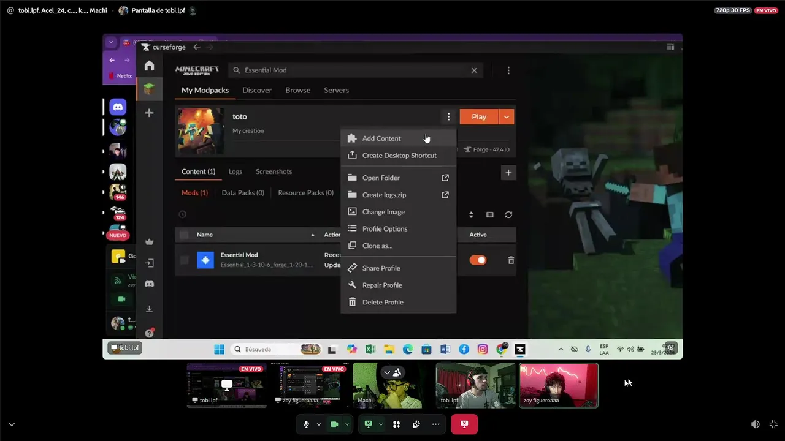Expand the chevron on Machi's video tile
Screen dimensions: 785x441
pyautogui.click(x=387, y=372)
